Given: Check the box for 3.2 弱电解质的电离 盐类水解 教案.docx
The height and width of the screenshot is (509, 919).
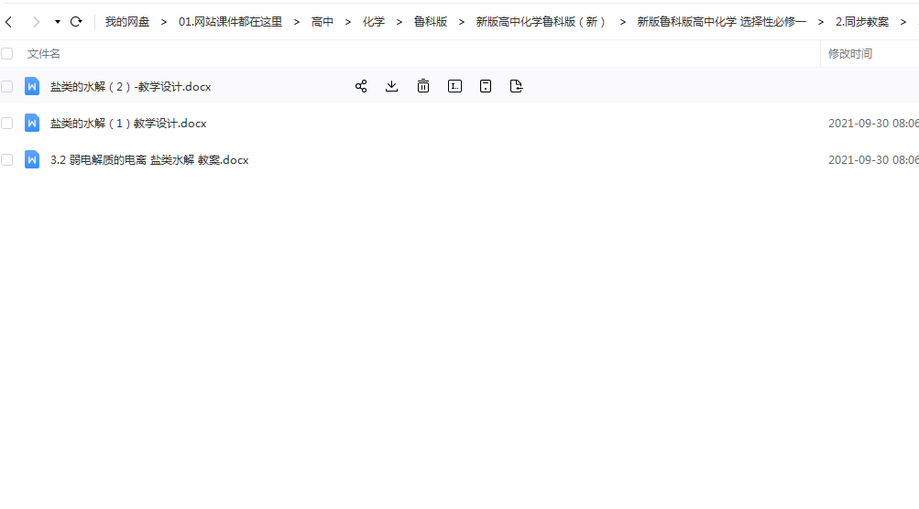Looking at the screenshot, I should [7, 160].
